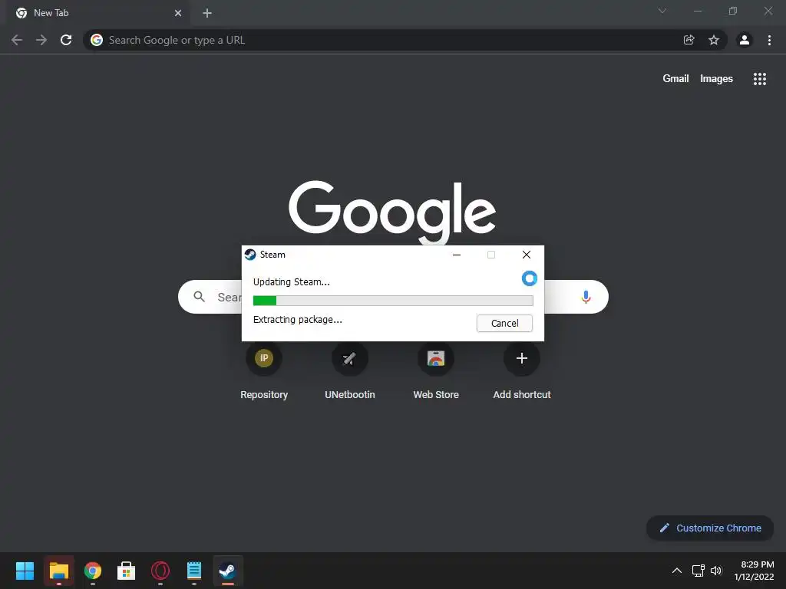
Task: Select the New Tab tab
Action: click(97, 13)
